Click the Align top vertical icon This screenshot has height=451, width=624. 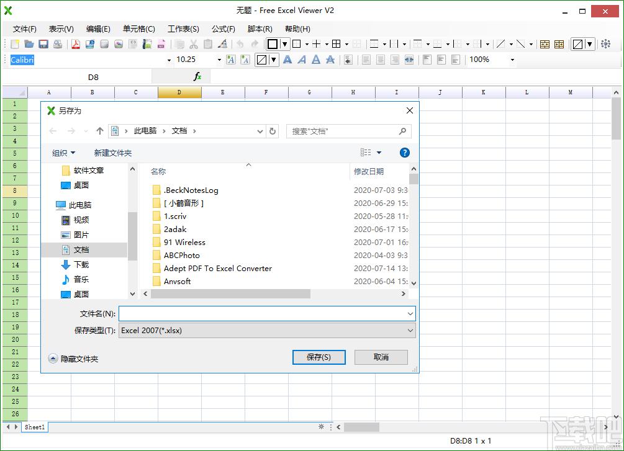(x=427, y=60)
